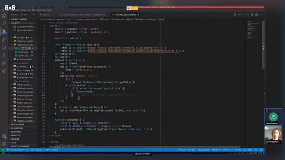Screen dimensions: 285x160
Task: Click the UTF-8 encoding indicator
Action: coord(225,150)
